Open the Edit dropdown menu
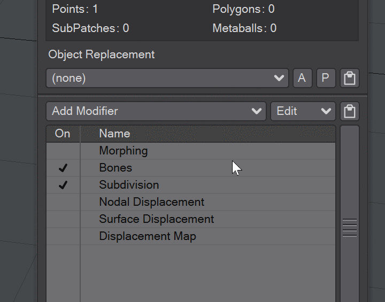 point(303,111)
